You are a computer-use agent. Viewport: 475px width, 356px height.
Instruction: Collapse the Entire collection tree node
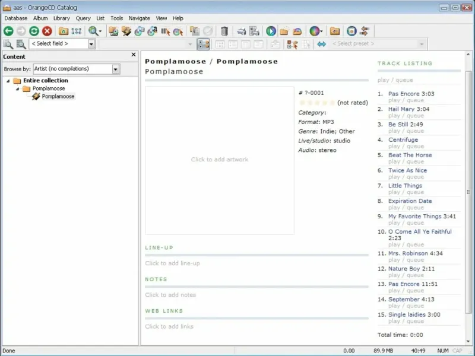pyautogui.click(x=8, y=81)
